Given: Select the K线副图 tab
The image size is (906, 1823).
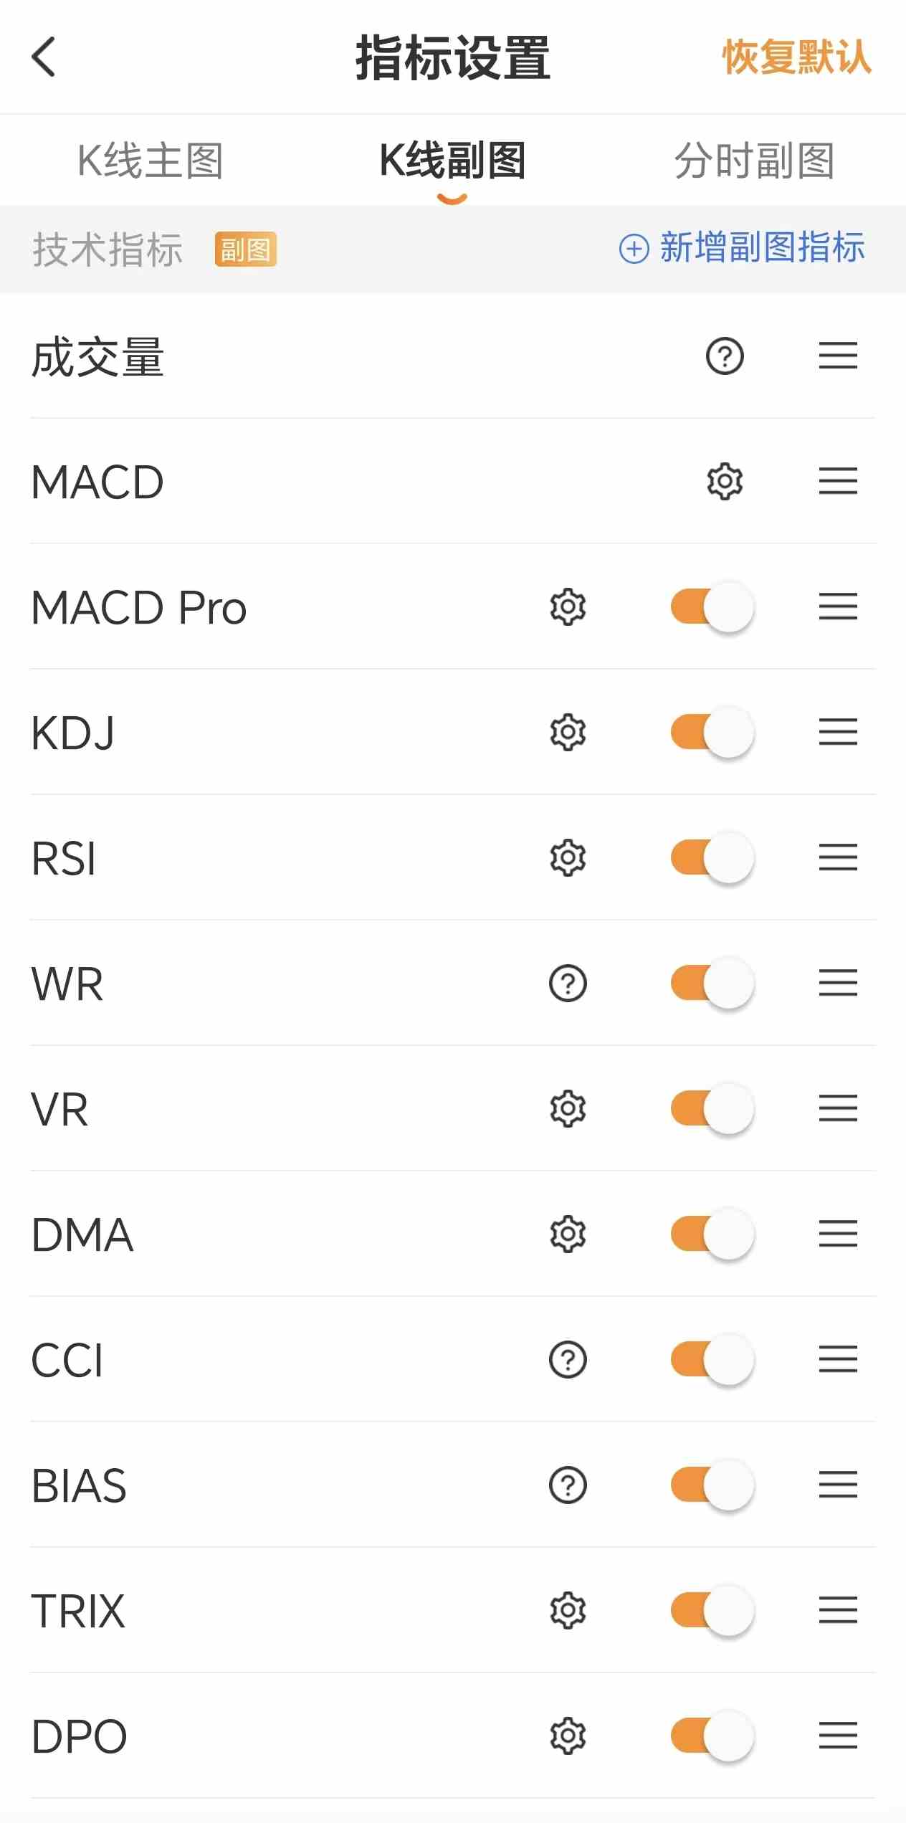Looking at the screenshot, I should [452, 161].
